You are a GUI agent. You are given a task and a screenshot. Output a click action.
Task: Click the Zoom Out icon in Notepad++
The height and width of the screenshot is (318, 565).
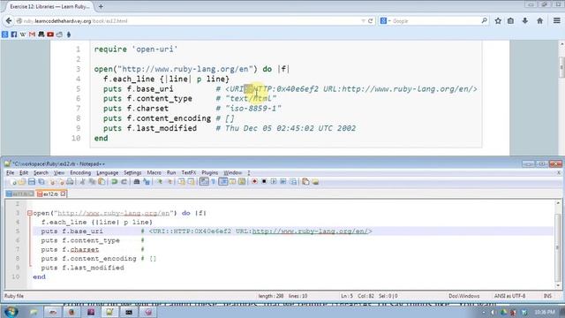[x=169, y=182]
